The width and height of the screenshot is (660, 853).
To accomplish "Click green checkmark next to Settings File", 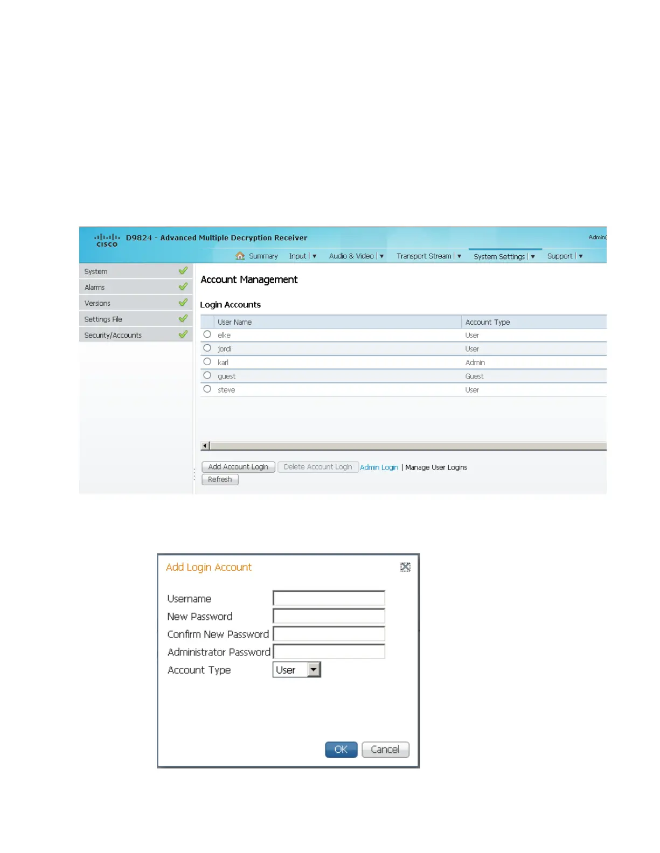I will (183, 319).
